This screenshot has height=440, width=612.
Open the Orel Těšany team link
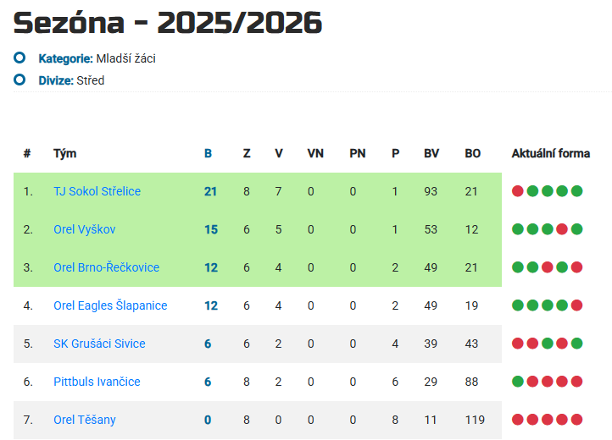click(x=84, y=420)
